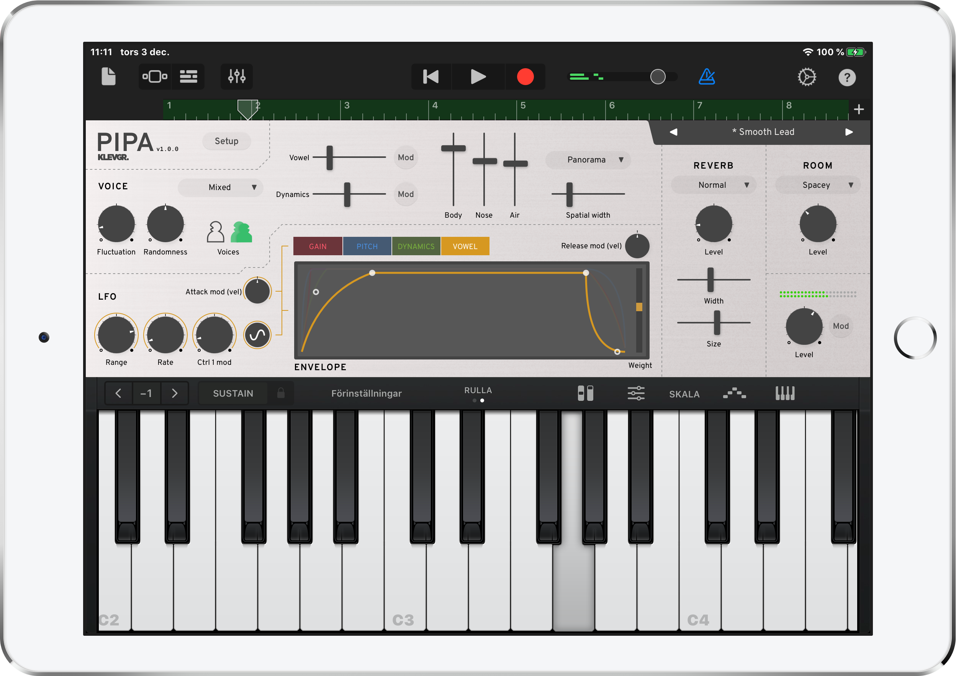
Task: Expand the Voice Mixed dropdown
Action: tap(221, 187)
